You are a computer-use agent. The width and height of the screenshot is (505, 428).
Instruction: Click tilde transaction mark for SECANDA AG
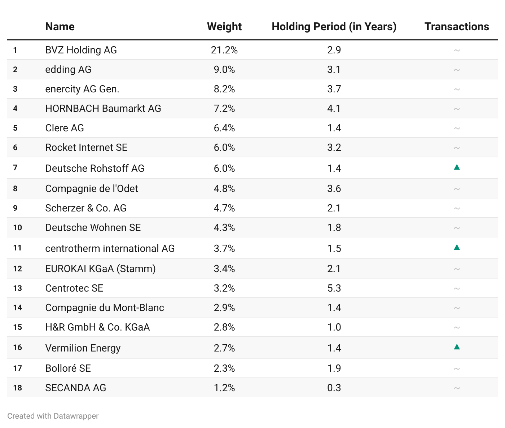tap(457, 388)
